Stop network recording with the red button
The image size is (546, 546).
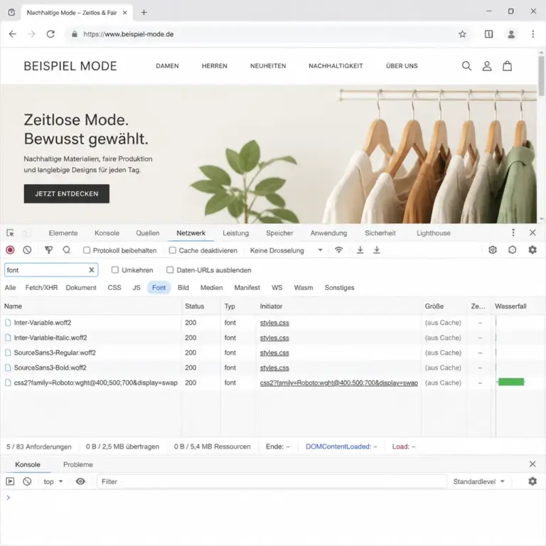coord(10,250)
